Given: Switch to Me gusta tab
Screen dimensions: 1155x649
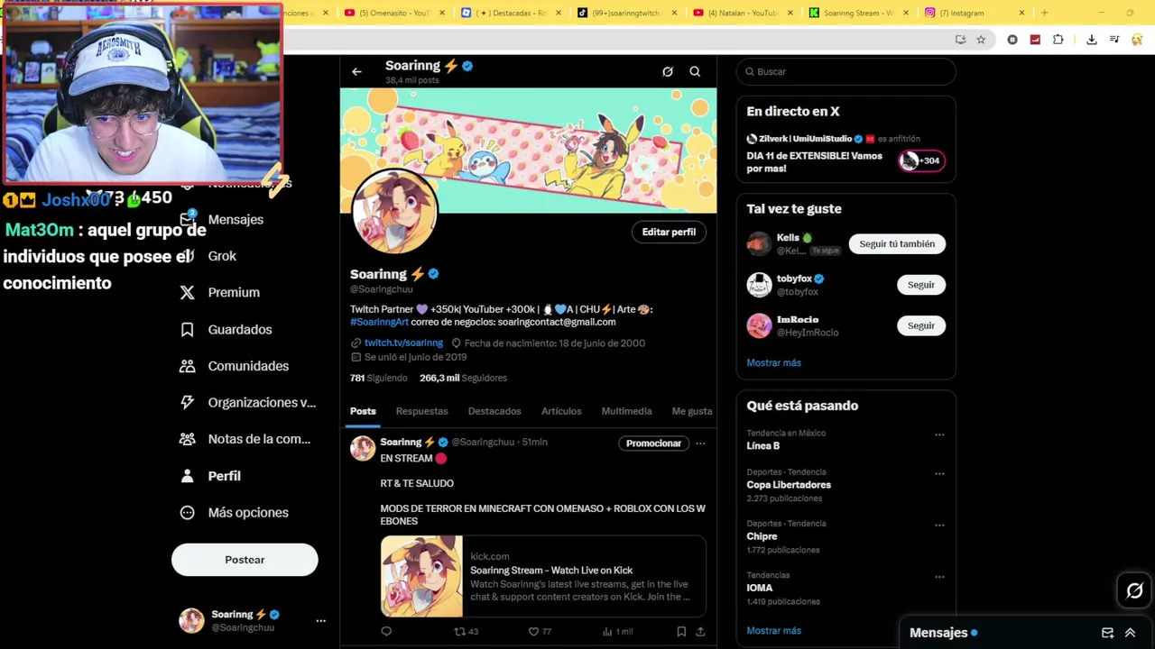Looking at the screenshot, I should click(692, 411).
